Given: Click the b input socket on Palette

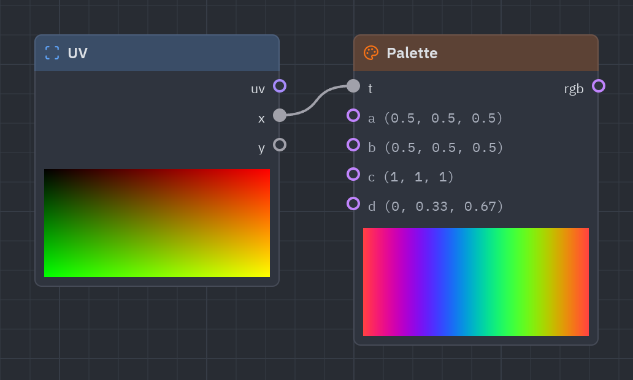Looking at the screenshot, I should 353,145.
